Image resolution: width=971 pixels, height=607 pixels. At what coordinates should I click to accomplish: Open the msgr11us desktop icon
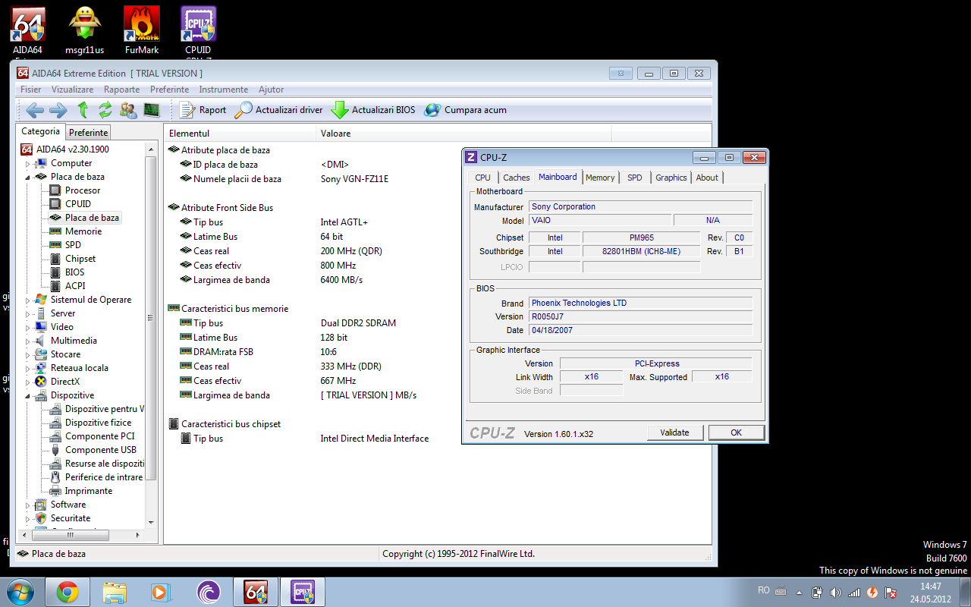pos(85,30)
